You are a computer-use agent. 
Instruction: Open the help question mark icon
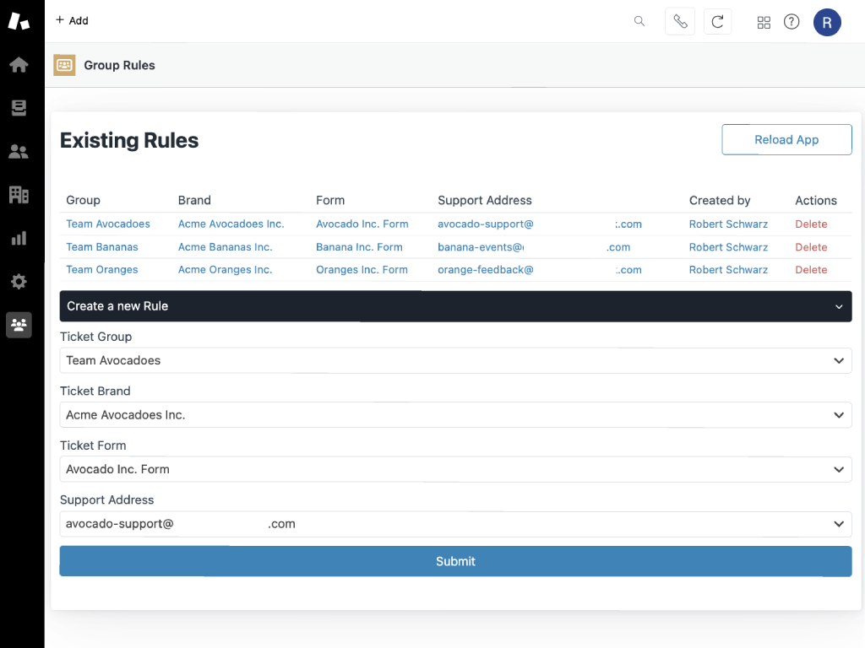pyautogui.click(x=792, y=22)
